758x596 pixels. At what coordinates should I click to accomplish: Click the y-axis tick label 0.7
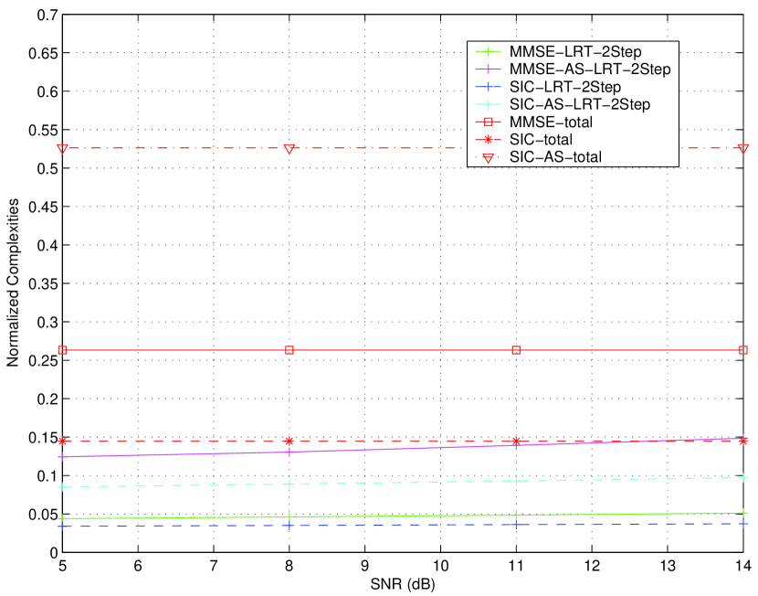[x=47, y=15]
